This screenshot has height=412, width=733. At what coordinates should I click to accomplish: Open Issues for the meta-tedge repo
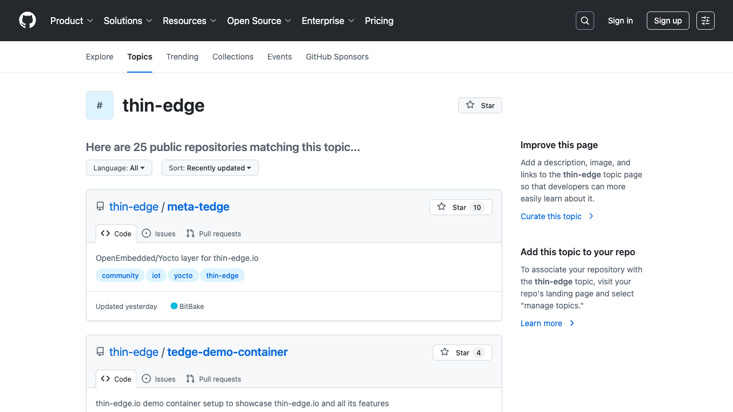point(159,233)
